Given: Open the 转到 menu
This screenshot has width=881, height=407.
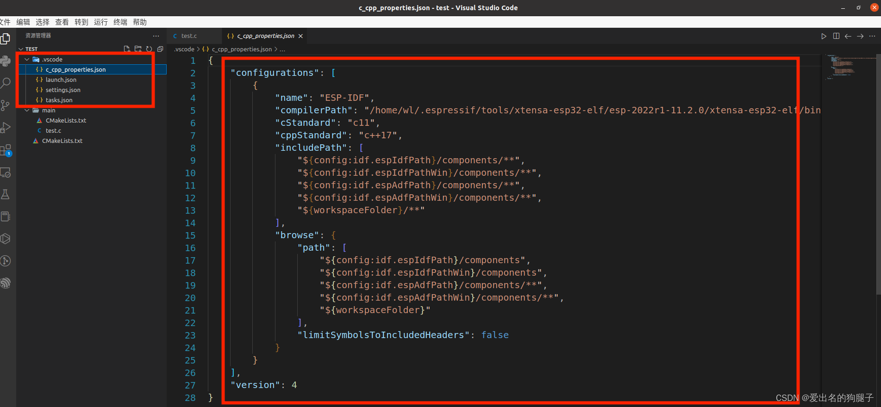Looking at the screenshot, I should [81, 22].
